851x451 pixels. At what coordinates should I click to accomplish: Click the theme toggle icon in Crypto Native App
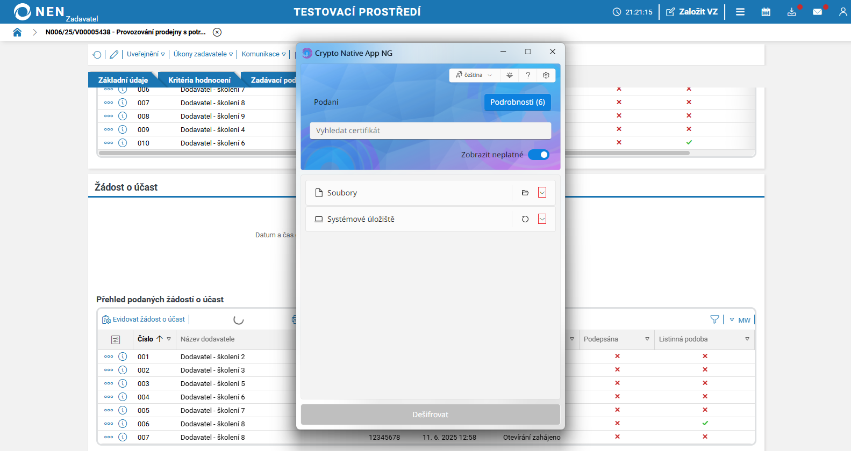point(510,75)
